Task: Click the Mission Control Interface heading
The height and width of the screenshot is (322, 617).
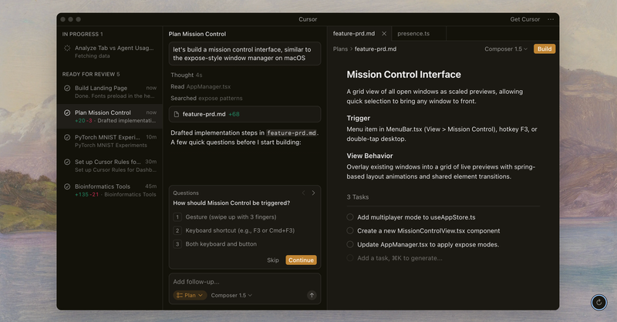Action: (403, 74)
